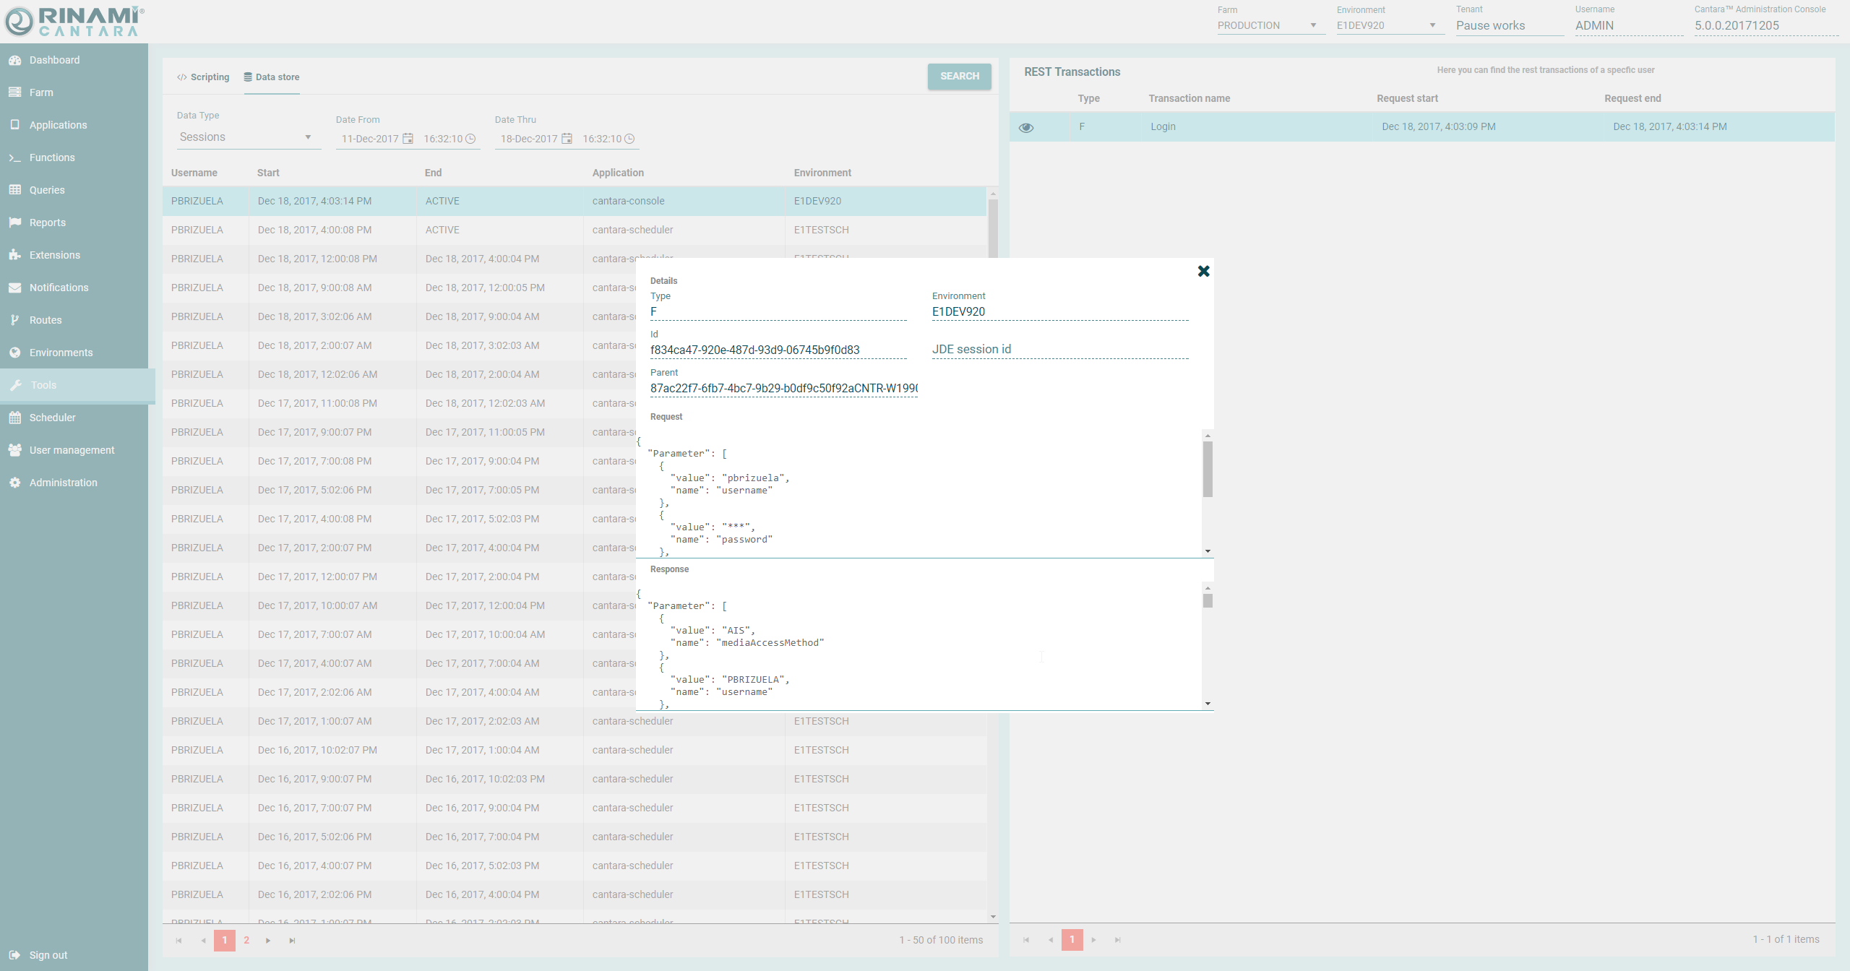Click the Request JSON panel scrollbar thumb
This screenshot has height=971, width=1850.
(x=1208, y=469)
